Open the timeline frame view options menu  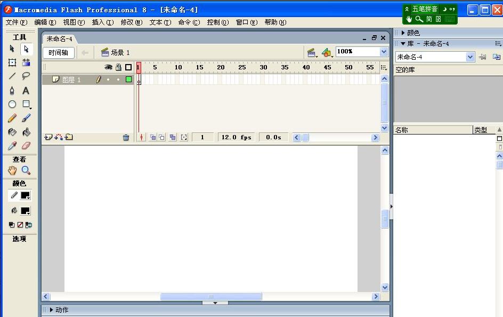coord(384,67)
